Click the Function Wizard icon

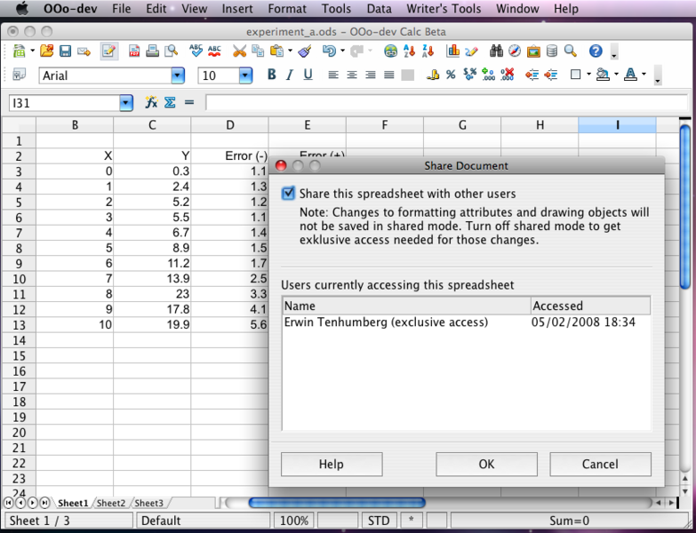(x=151, y=103)
